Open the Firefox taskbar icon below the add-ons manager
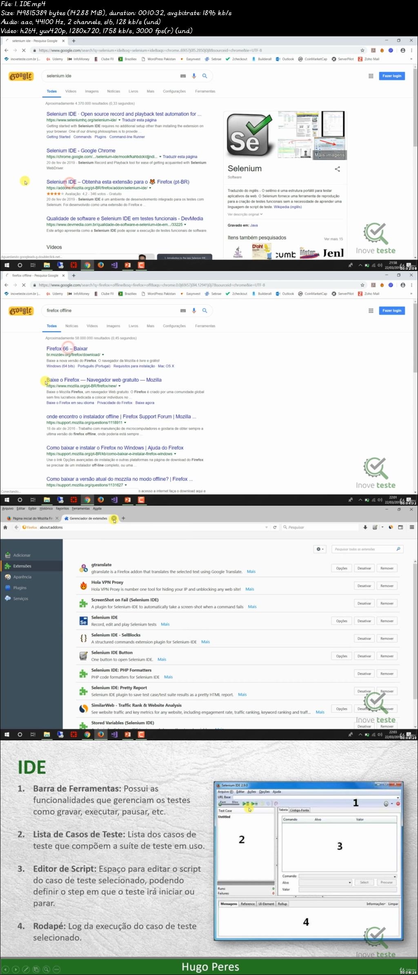The image size is (418, 975). (100, 734)
